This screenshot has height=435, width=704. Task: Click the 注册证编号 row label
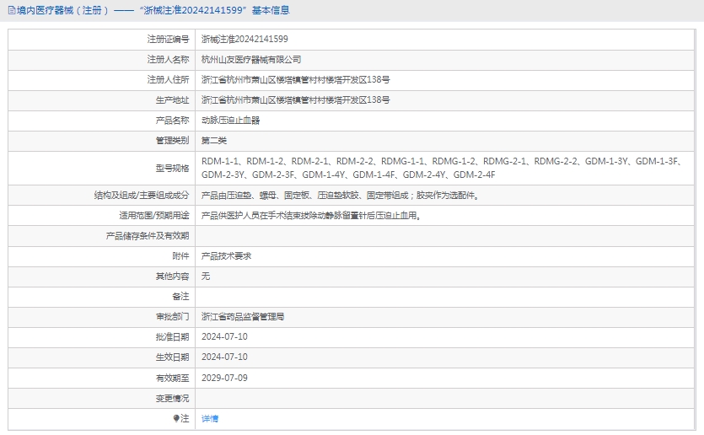point(168,39)
